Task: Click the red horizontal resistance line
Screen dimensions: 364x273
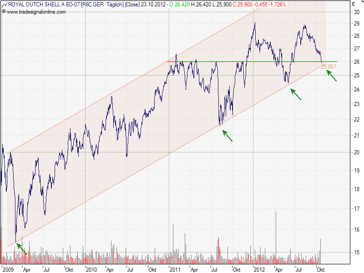Action: pyautogui.click(x=252, y=62)
